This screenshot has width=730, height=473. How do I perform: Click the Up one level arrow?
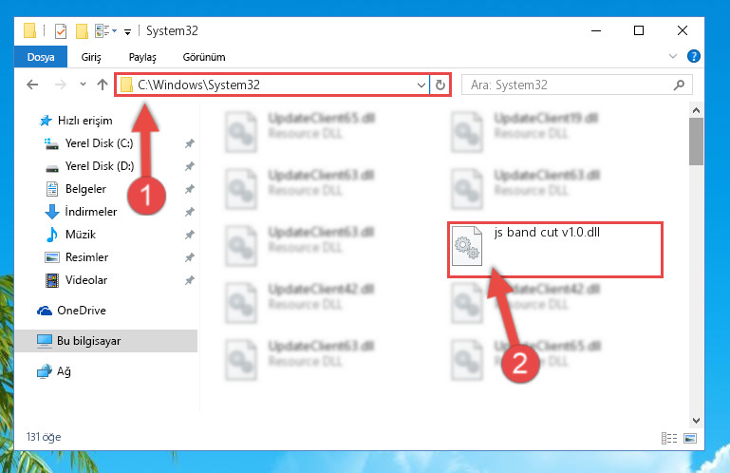pyautogui.click(x=103, y=85)
